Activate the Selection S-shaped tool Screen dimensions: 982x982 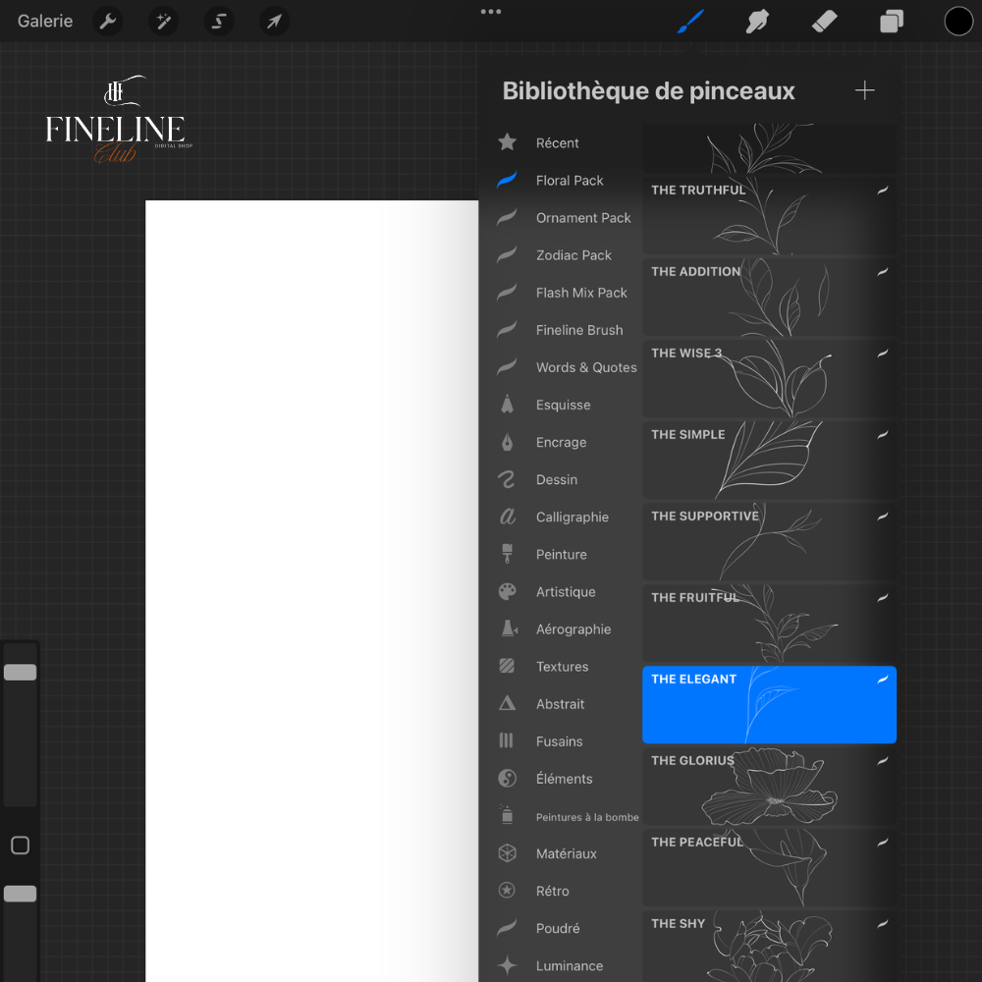click(x=219, y=21)
